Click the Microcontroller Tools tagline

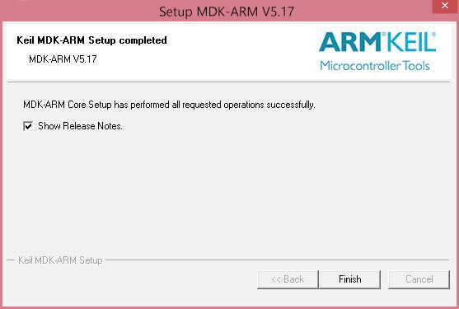click(375, 66)
